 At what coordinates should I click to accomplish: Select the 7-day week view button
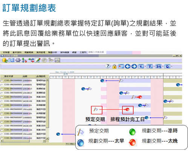tap(150, 66)
